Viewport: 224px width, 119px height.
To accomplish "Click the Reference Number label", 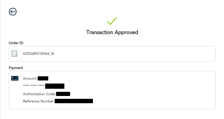I will click(39, 101).
